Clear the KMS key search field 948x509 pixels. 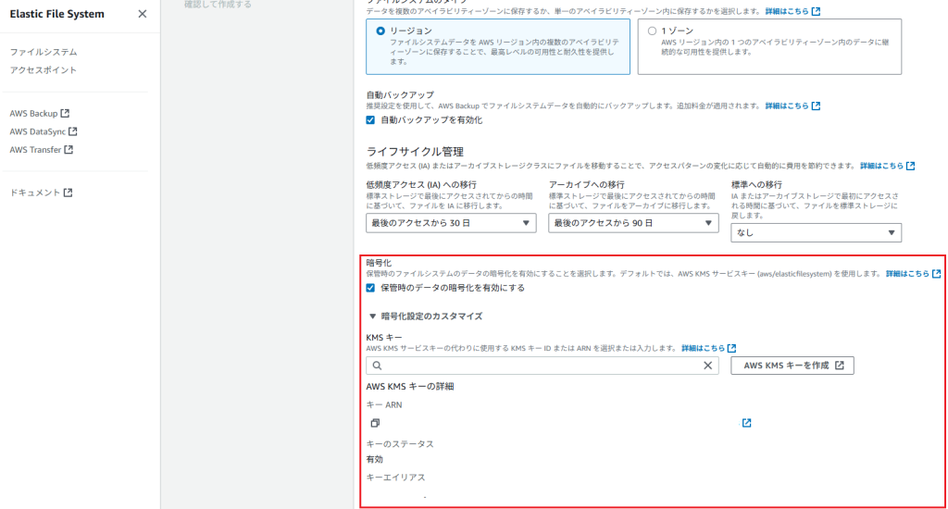(x=707, y=366)
